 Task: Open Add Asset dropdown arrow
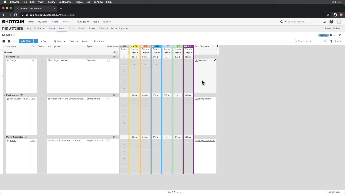pos(36,41)
